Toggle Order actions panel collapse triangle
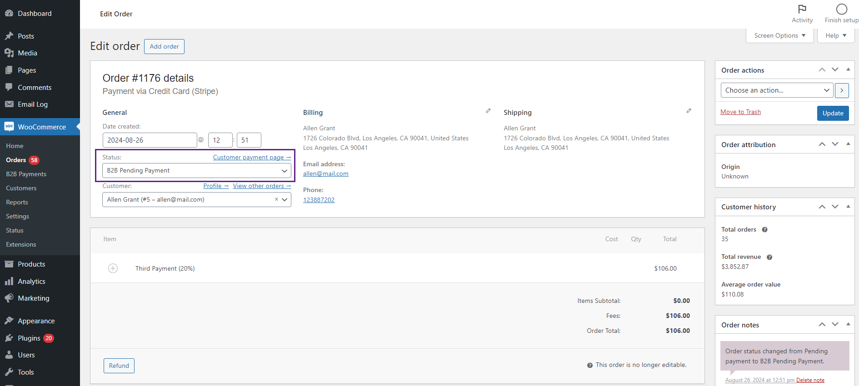The width and height of the screenshot is (859, 386). coord(848,69)
